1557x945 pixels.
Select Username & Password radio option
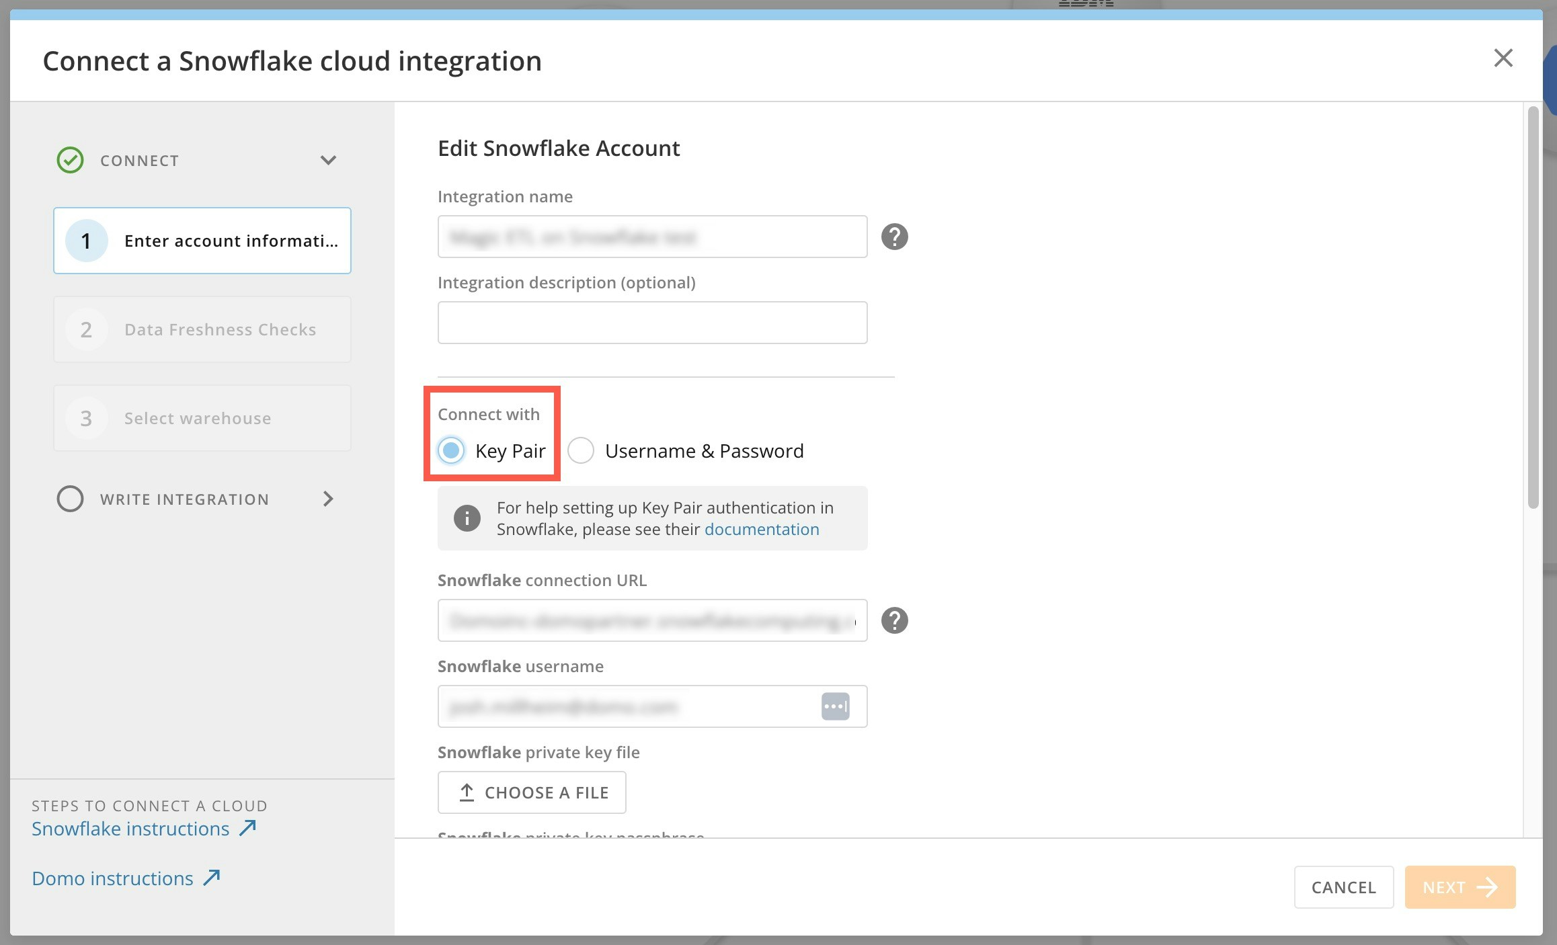pos(581,450)
